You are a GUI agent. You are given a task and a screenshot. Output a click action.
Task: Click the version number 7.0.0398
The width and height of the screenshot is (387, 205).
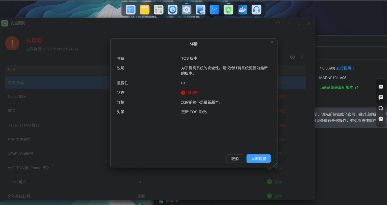(x=326, y=68)
